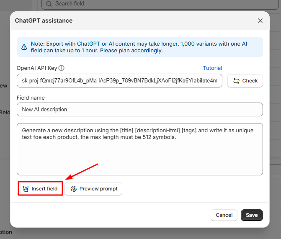Click the Insert field button
Screen dimensions: 281x239
click(40, 189)
